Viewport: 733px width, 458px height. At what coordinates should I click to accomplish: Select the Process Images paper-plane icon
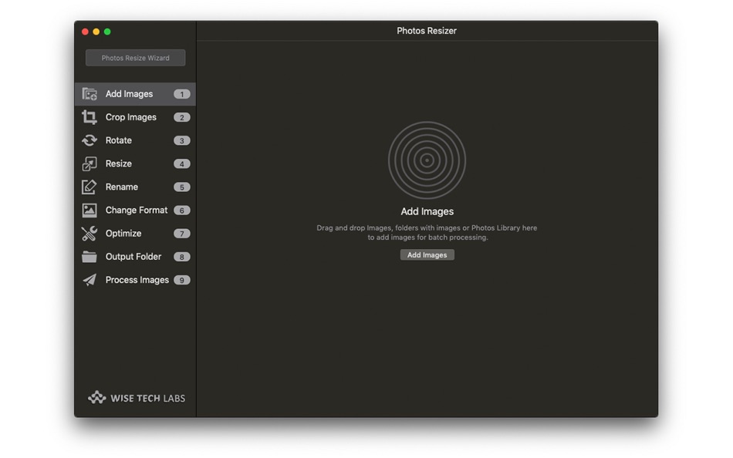91,280
